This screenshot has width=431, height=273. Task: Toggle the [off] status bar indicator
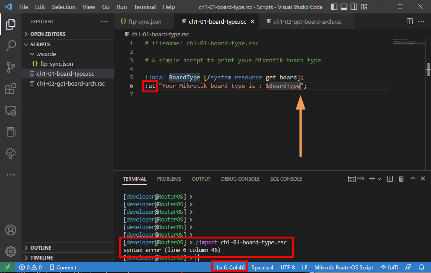click(389, 268)
